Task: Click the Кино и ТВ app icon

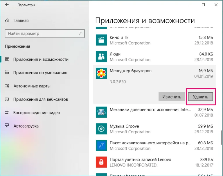Action: [101, 40]
